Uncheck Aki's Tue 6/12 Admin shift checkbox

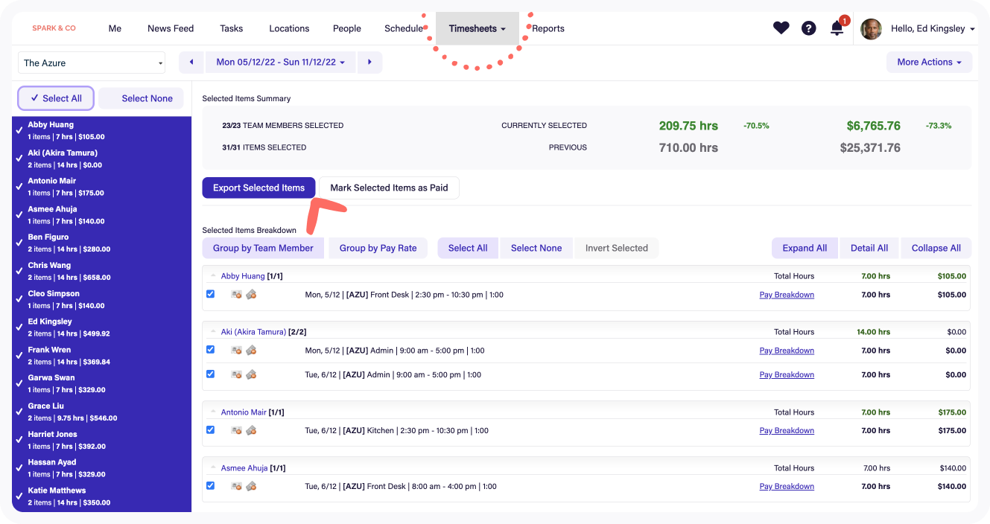tap(210, 374)
